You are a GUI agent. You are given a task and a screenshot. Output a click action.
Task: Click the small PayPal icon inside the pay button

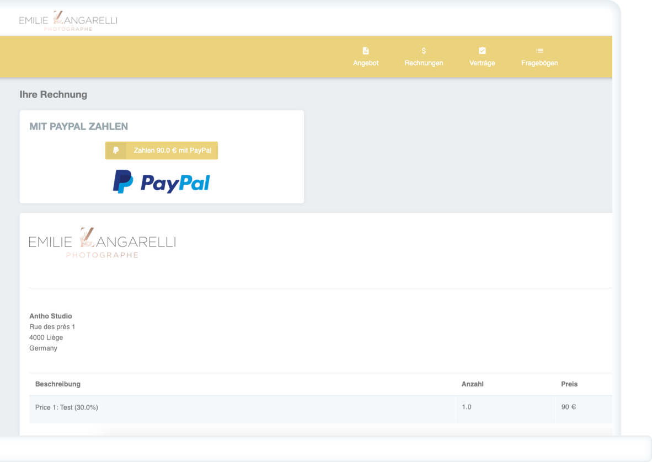pyautogui.click(x=116, y=151)
